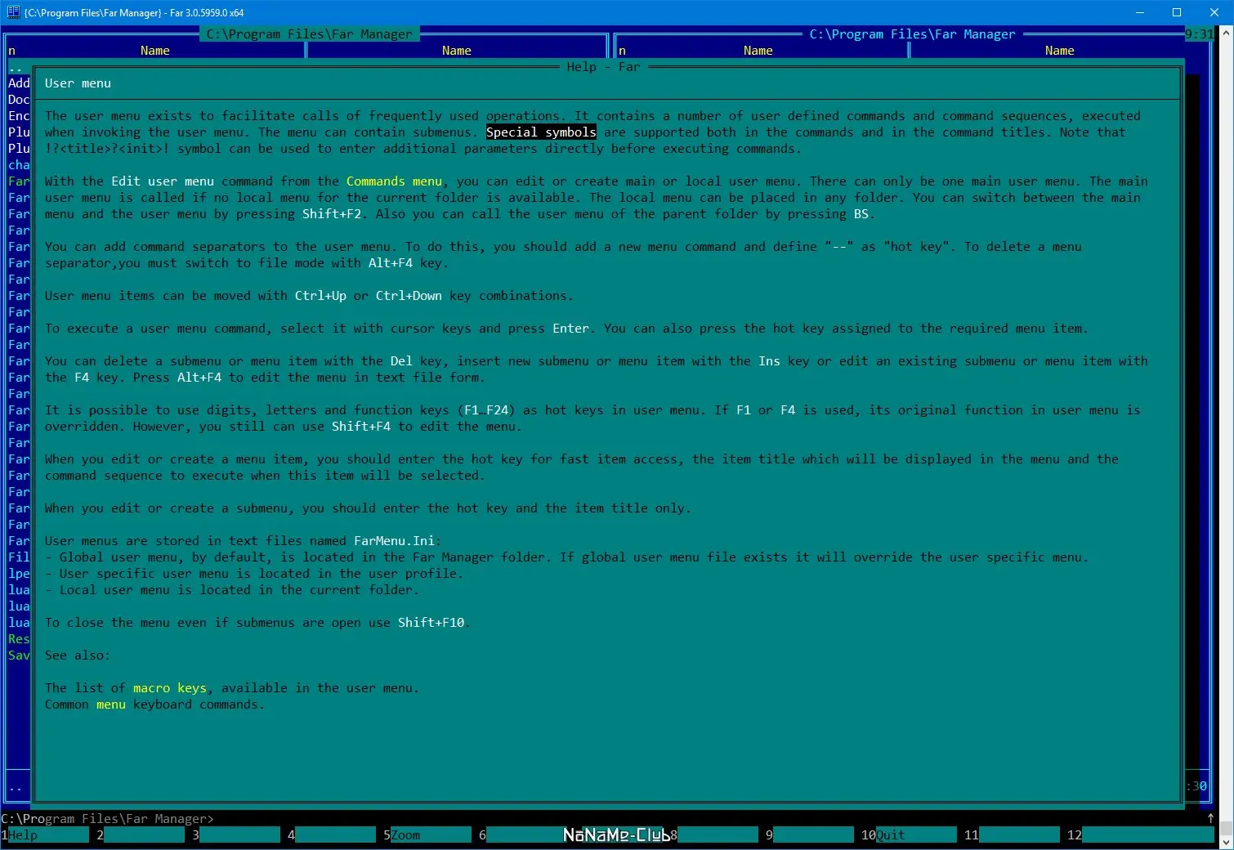
Task: Select the 'Sav' file in the left panel
Action: tap(19, 655)
